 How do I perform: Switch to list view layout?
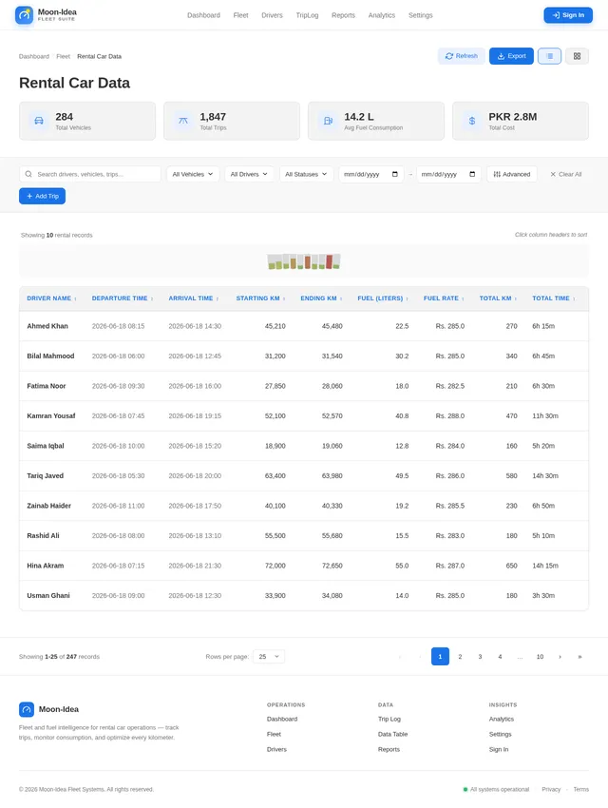(x=549, y=56)
